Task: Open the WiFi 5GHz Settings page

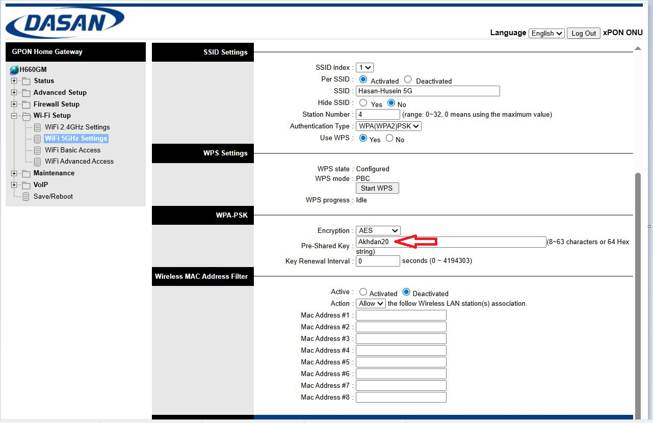Action: [x=76, y=138]
